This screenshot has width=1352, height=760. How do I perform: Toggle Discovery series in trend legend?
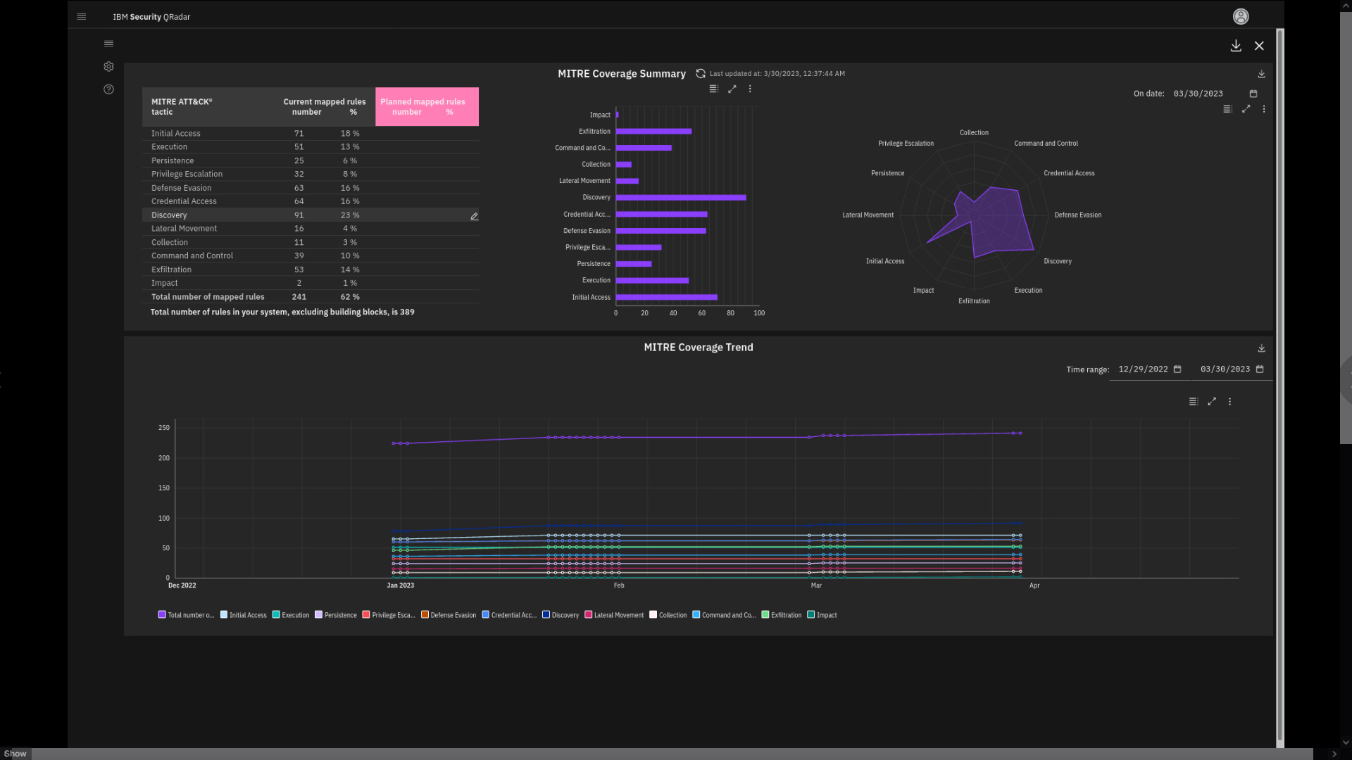click(x=561, y=615)
